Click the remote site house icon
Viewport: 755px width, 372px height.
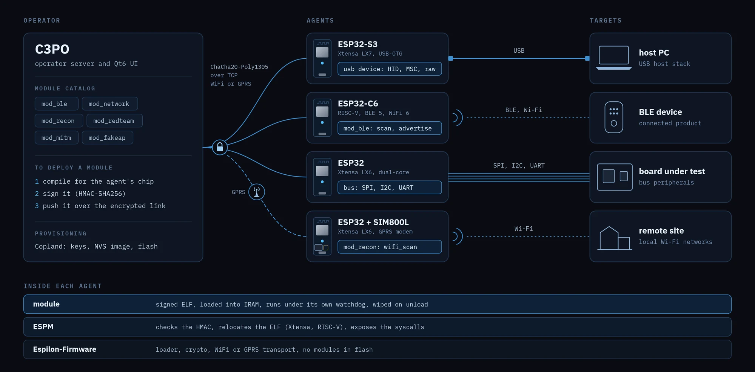(615, 238)
